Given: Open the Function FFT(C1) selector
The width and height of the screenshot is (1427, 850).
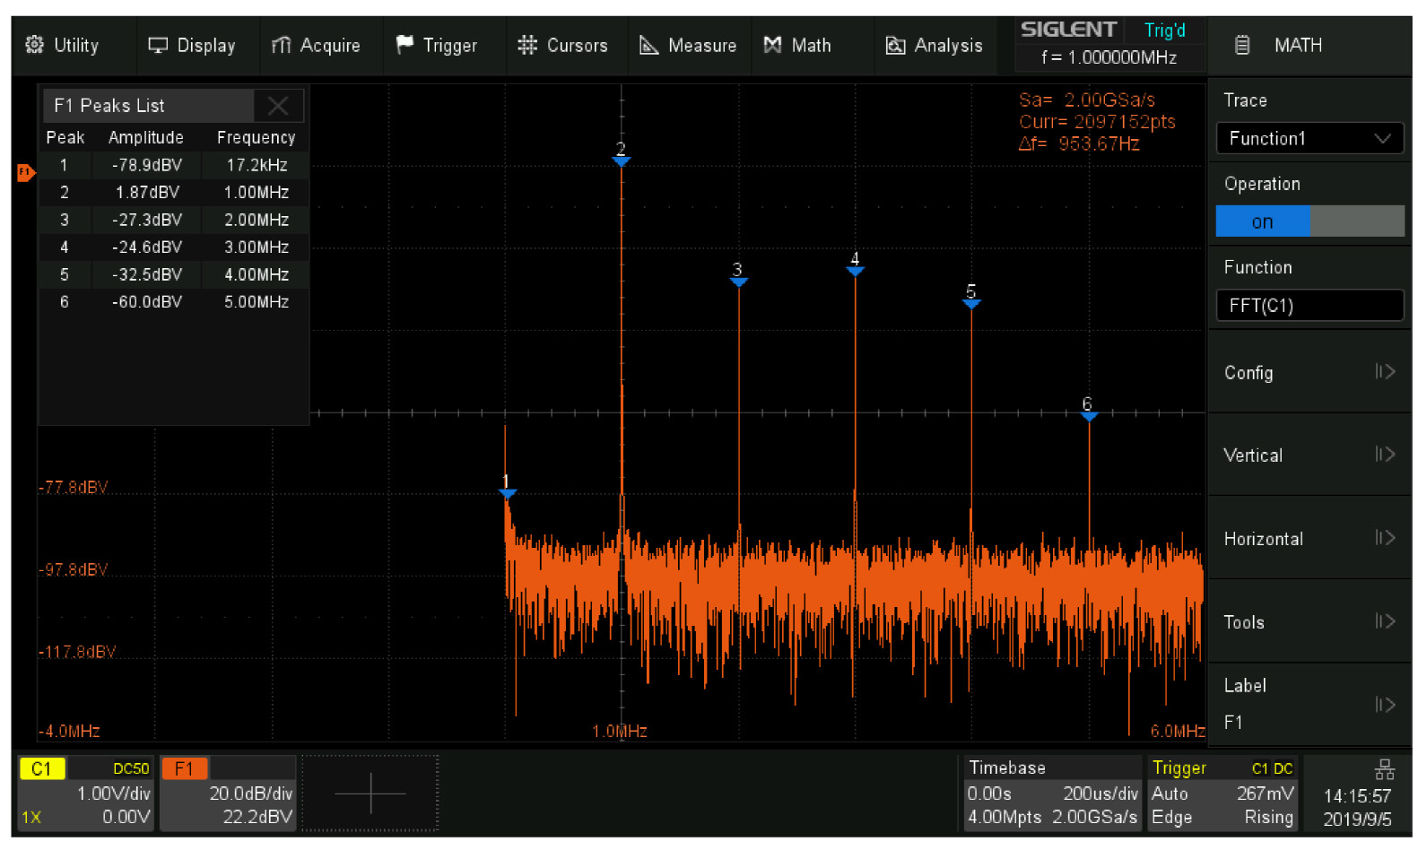Looking at the screenshot, I should point(1310,305).
